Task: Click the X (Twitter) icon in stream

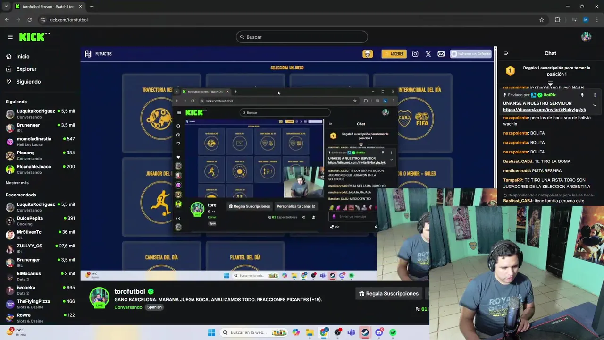Action: point(428,54)
